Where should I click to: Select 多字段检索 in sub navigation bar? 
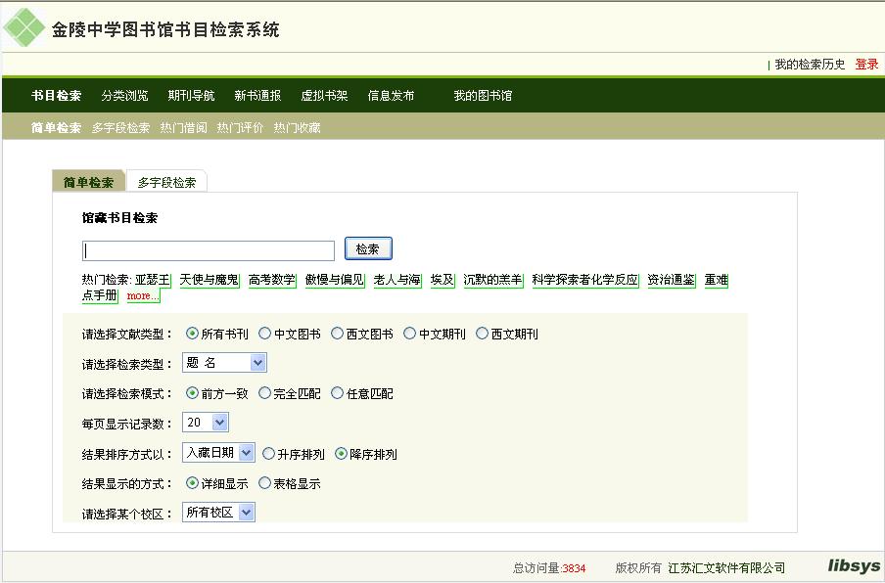tap(120, 128)
